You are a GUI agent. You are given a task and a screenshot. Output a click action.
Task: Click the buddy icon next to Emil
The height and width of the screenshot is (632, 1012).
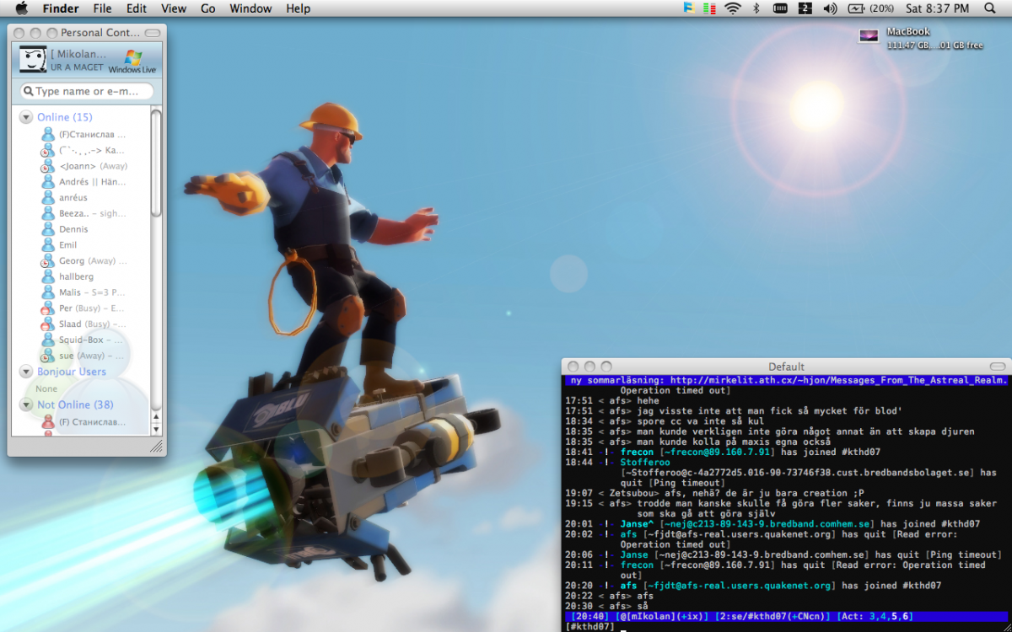coord(48,245)
